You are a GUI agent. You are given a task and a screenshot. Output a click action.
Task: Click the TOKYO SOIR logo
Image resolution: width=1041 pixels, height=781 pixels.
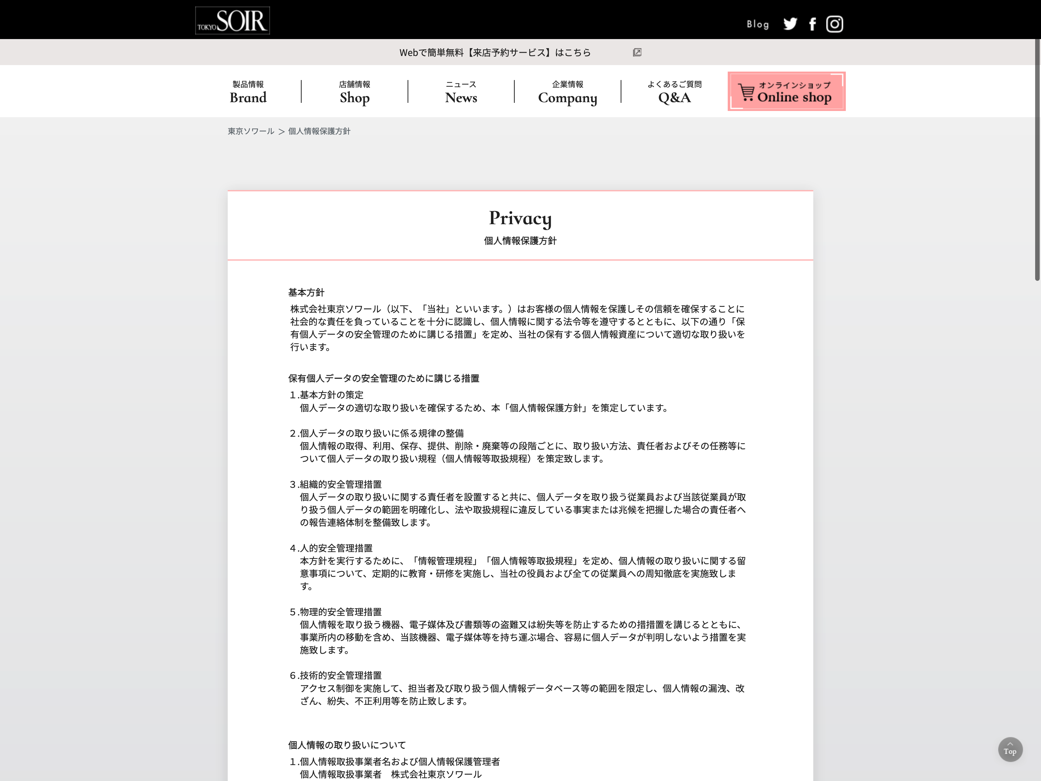point(233,20)
